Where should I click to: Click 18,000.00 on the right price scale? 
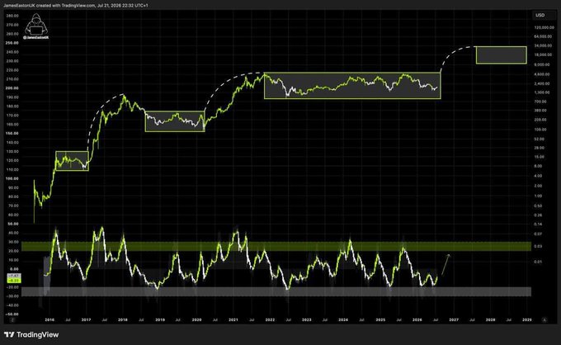543,54
